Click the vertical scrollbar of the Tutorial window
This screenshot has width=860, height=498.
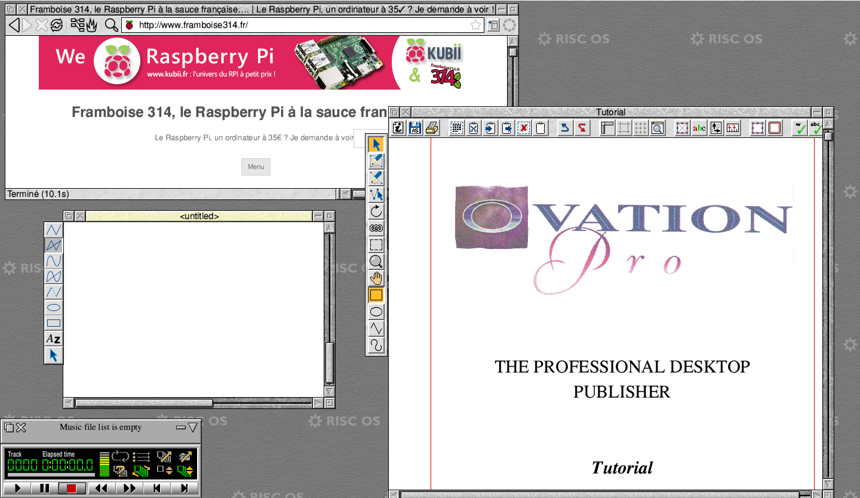[x=828, y=305]
